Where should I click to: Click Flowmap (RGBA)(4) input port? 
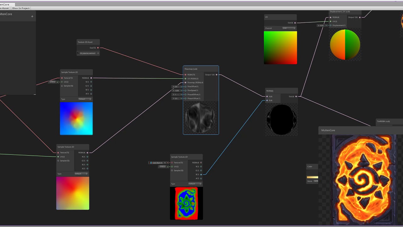tap(185, 83)
